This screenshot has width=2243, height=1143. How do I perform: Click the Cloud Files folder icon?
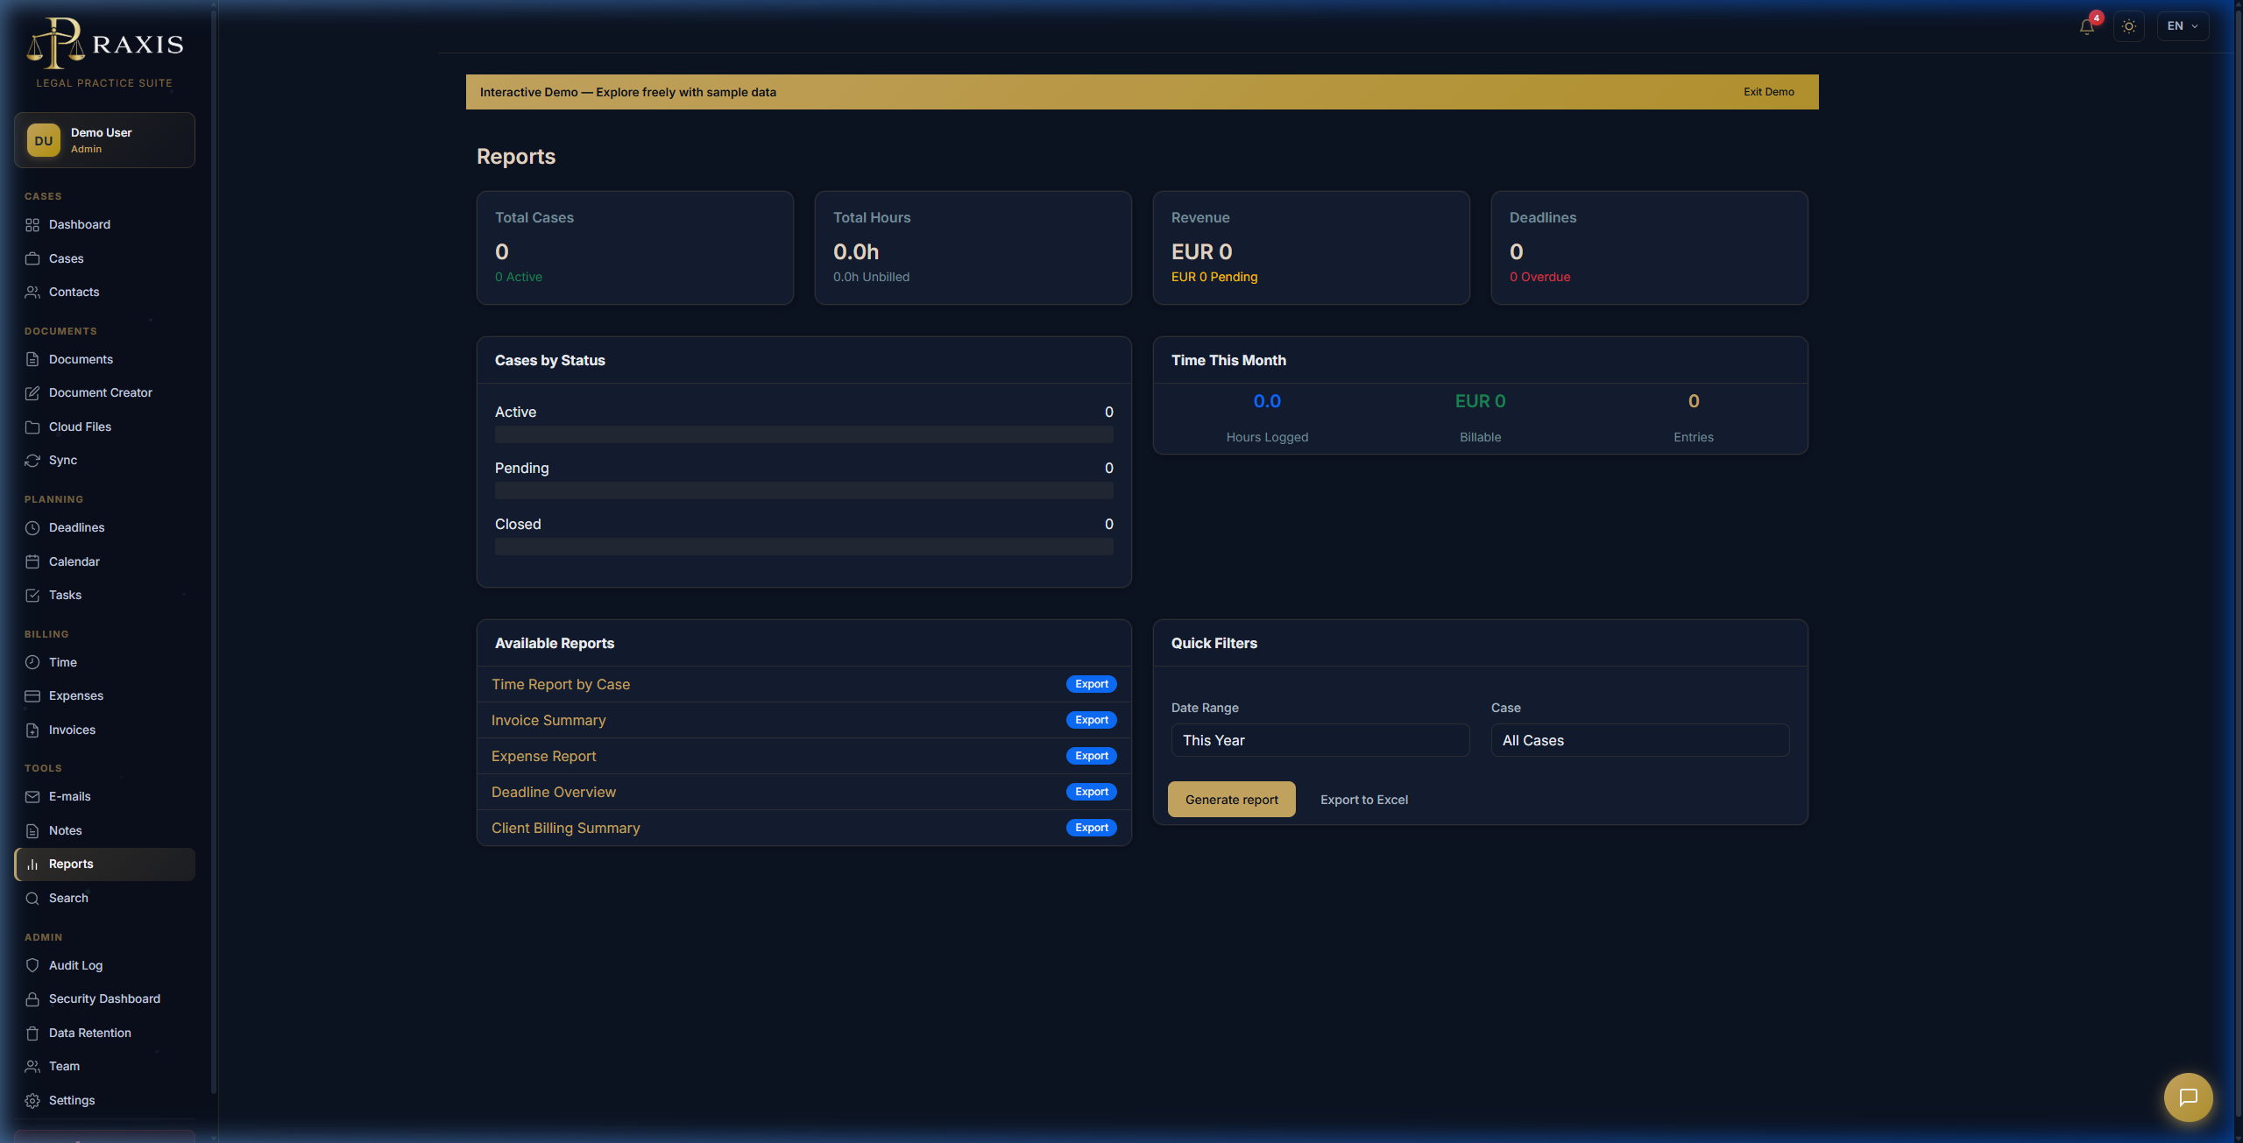point(32,427)
